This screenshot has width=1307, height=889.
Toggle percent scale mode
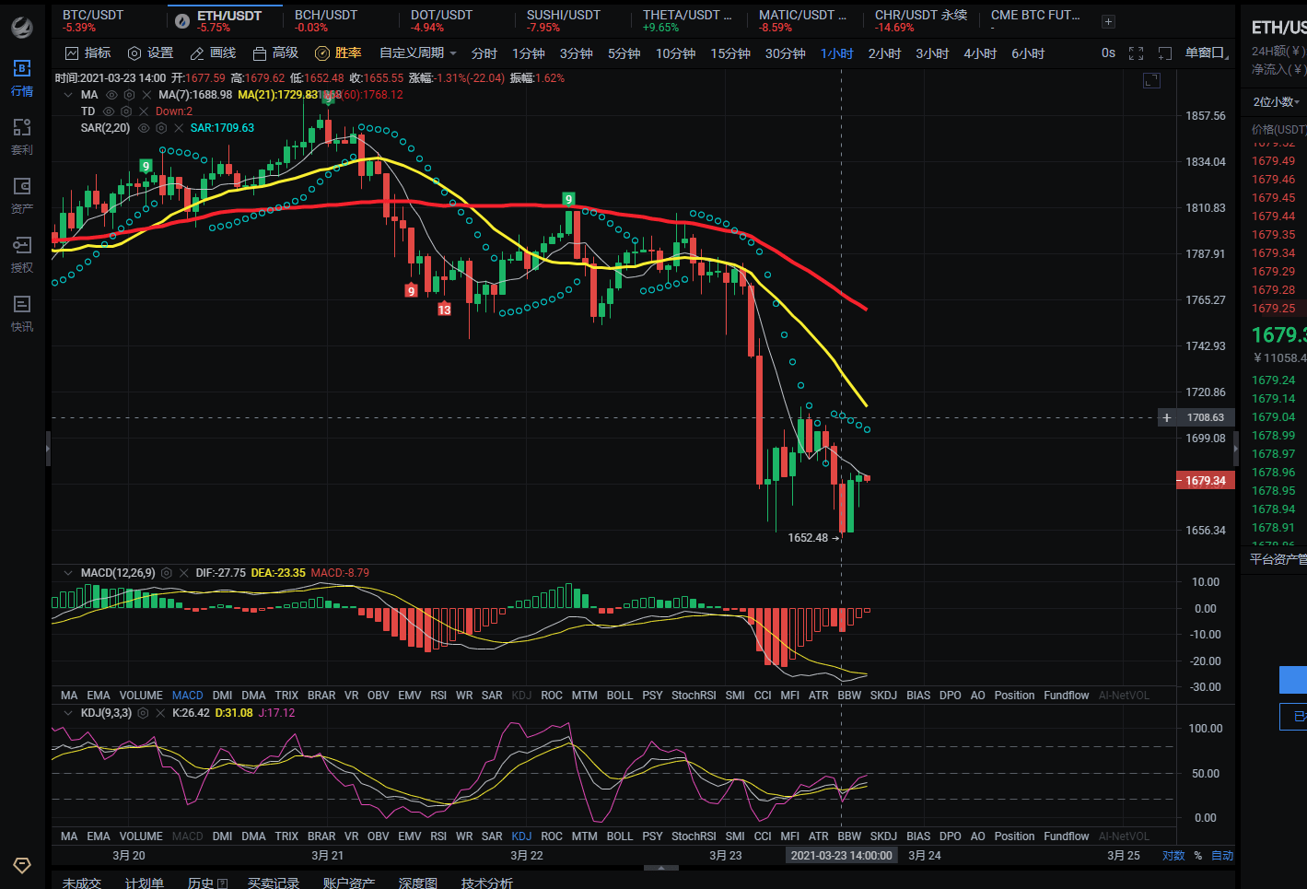[x=1198, y=856]
